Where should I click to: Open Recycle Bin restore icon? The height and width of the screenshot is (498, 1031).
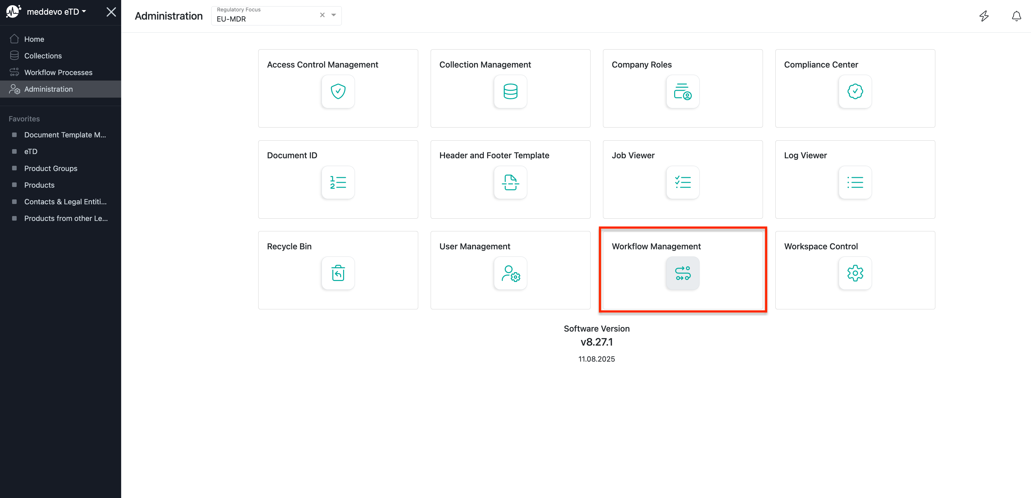coord(338,273)
